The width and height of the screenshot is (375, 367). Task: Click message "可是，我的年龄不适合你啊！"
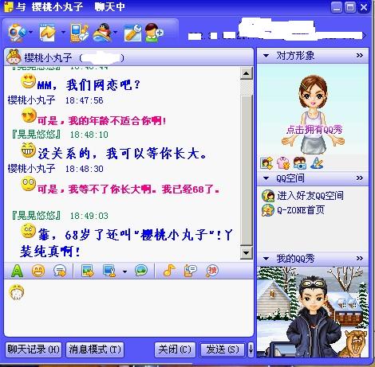coord(101,121)
